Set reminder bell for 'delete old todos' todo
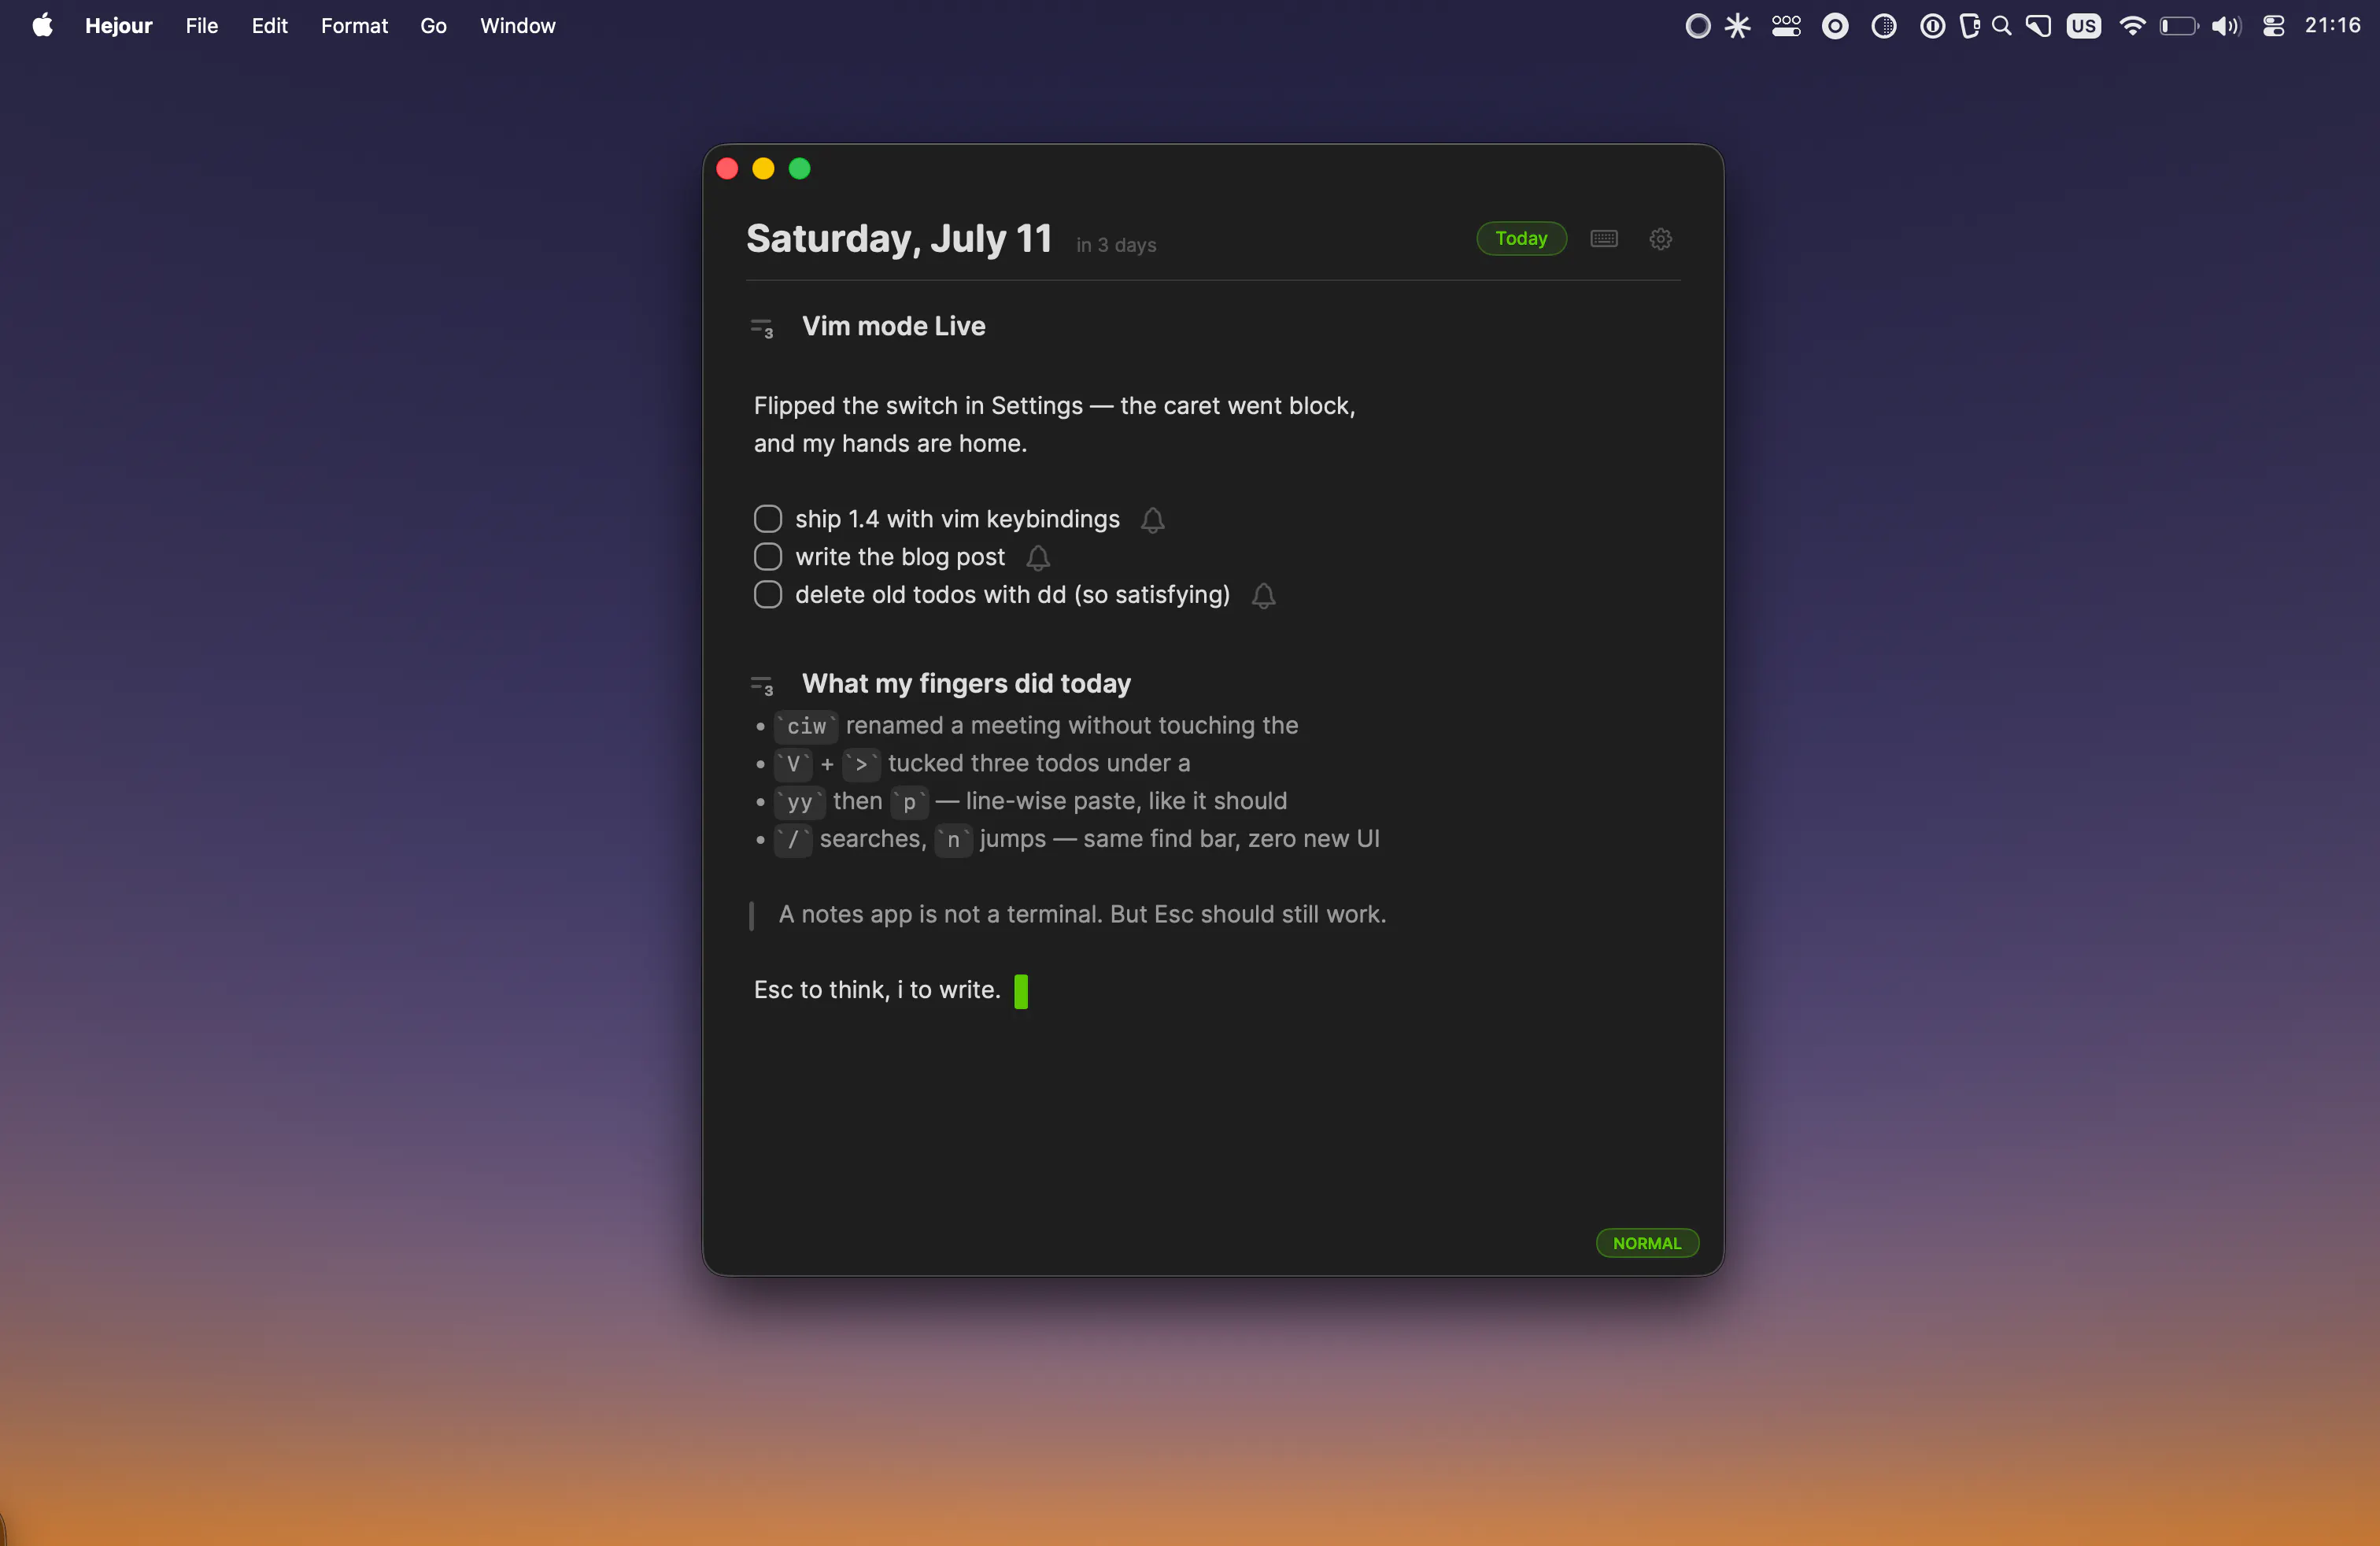2380x1546 pixels. pos(1263,596)
